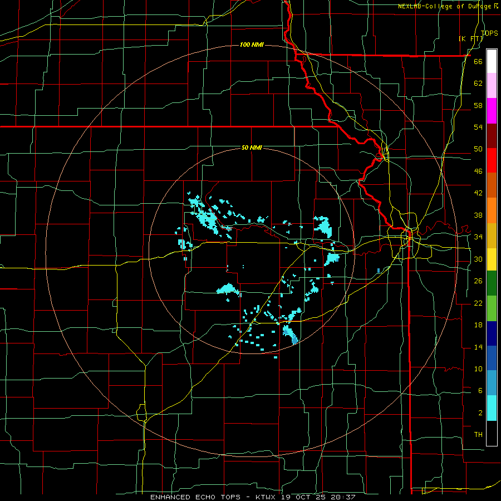Select the cyan legend swatch

coord(492,408)
